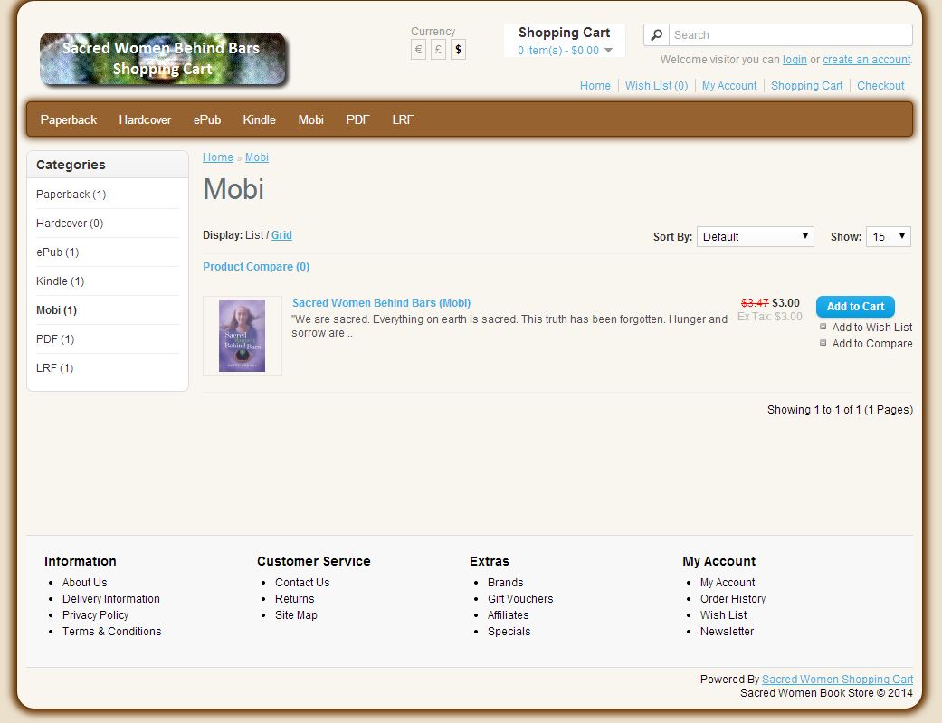
Task: Open the Sort By dropdown
Action: click(x=755, y=236)
